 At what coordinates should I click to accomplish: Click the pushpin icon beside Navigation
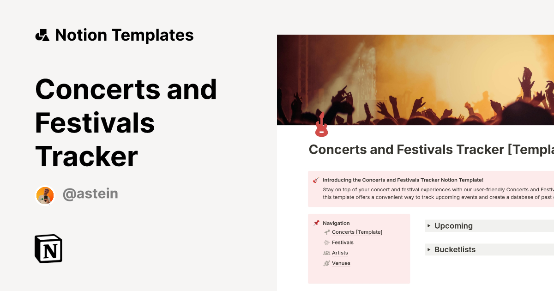click(316, 223)
